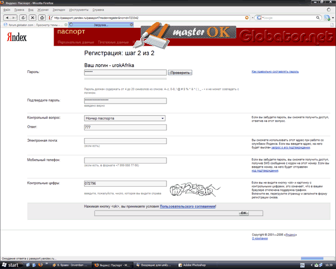Open the Google search engine selector icon
Viewport: 336px width, 269px height.
point(259,18)
